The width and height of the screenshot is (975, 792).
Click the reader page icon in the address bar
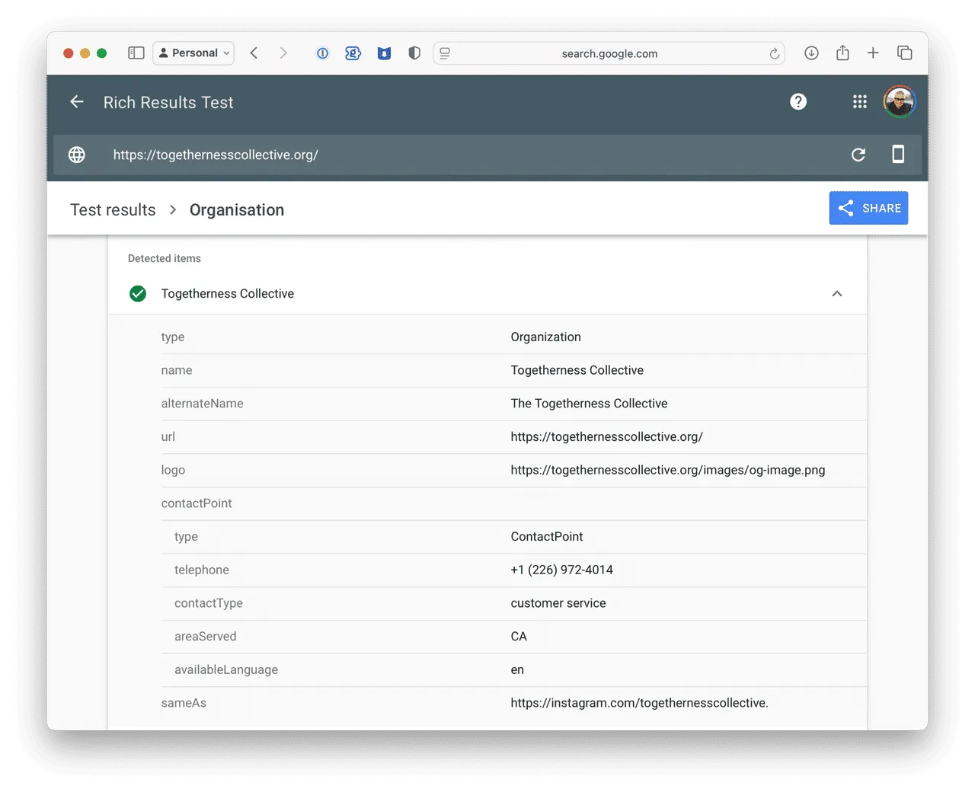click(x=446, y=53)
